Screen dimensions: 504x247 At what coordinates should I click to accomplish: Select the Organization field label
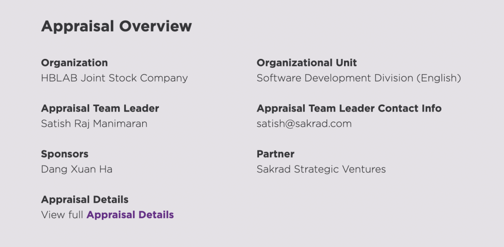[74, 63]
